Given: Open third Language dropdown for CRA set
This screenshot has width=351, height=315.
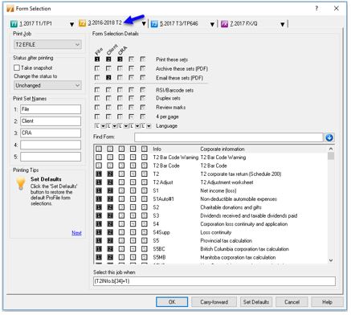Looking at the screenshot, I should pos(126,125).
